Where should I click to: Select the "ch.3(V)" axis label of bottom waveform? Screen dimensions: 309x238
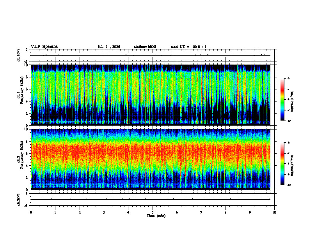(18, 199)
